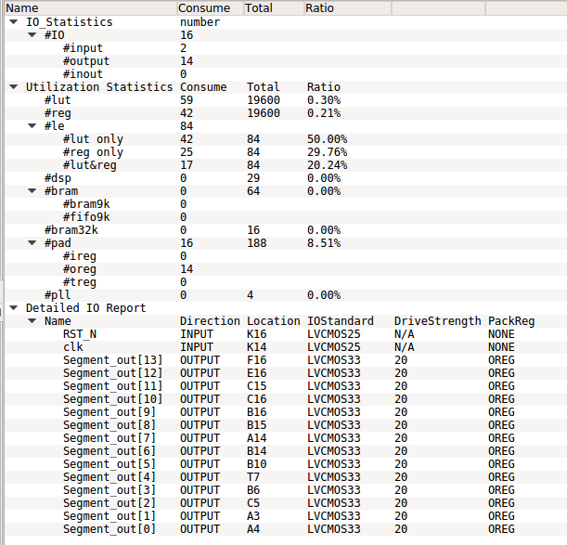Select the Segment_out[11] row
Viewport: 567px width, 545px height.
pyautogui.click(x=286, y=386)
